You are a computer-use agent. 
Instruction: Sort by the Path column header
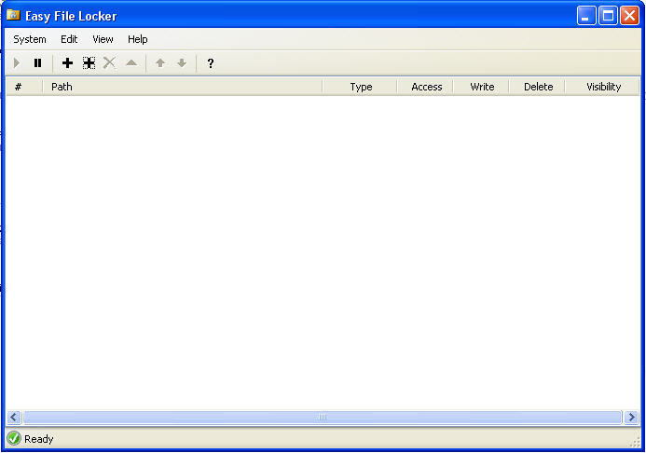tap(183, 87)
